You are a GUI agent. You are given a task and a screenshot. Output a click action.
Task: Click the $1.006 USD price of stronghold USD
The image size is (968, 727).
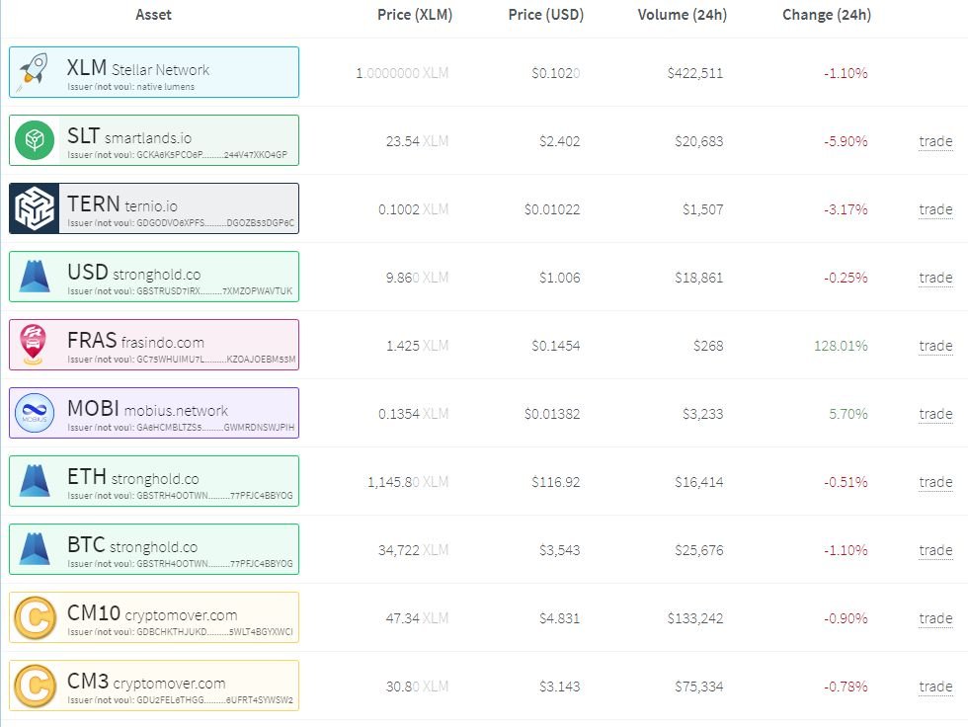(x=559, y=278)
